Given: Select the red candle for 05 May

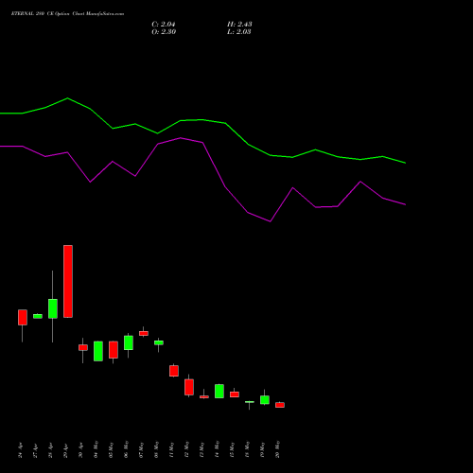Looking at the screenshot, I should pyautogui.click(x=114, y=350).
